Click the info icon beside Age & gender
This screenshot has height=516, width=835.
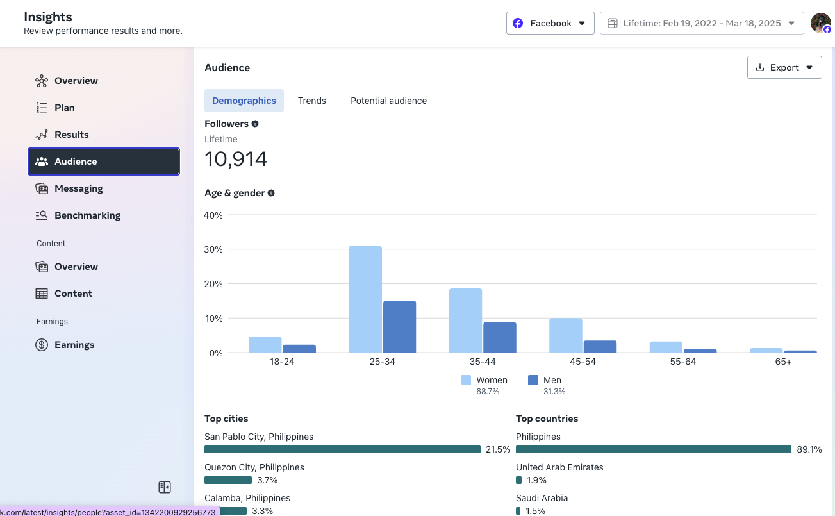click(x=271, y=193)
